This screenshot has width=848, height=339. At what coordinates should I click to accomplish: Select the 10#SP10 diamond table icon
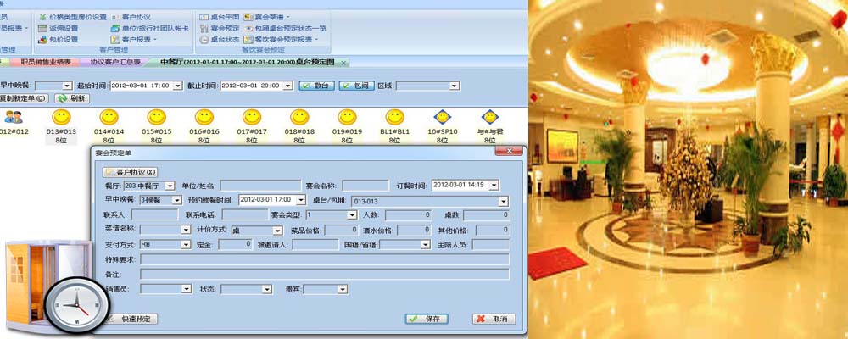(x=441, y=116)
